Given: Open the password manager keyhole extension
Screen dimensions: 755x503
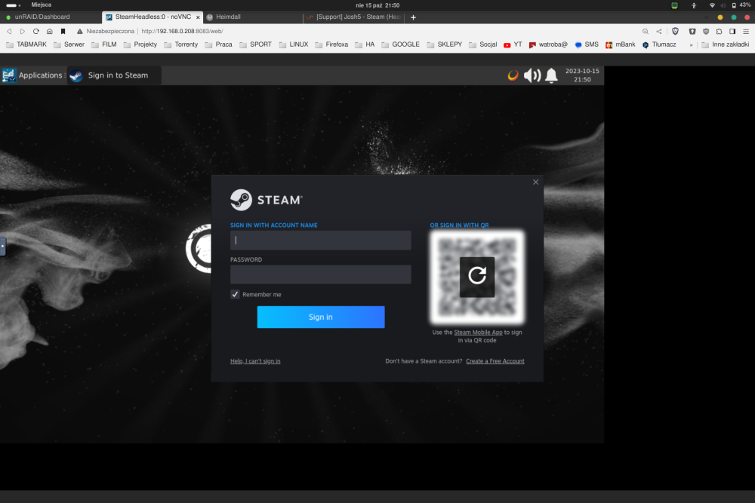Looking at the screenshot, I should (x=692, y=31).
